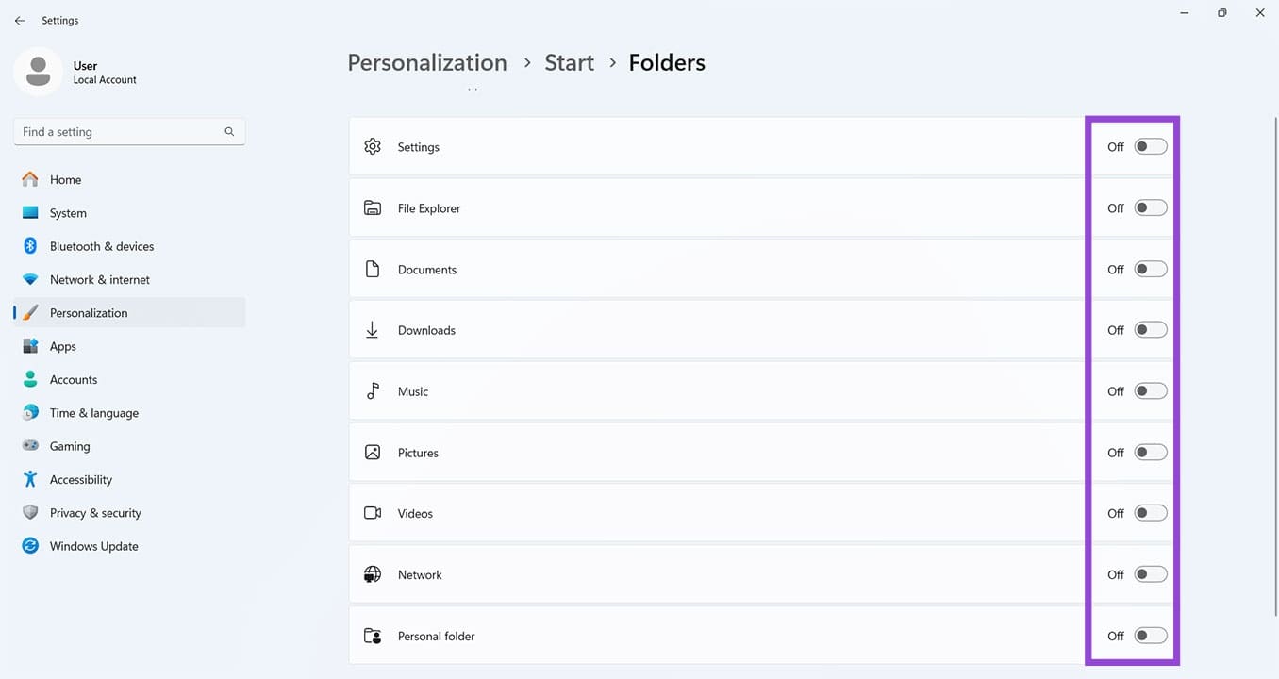Click the Music note icon

click(372, 390)
